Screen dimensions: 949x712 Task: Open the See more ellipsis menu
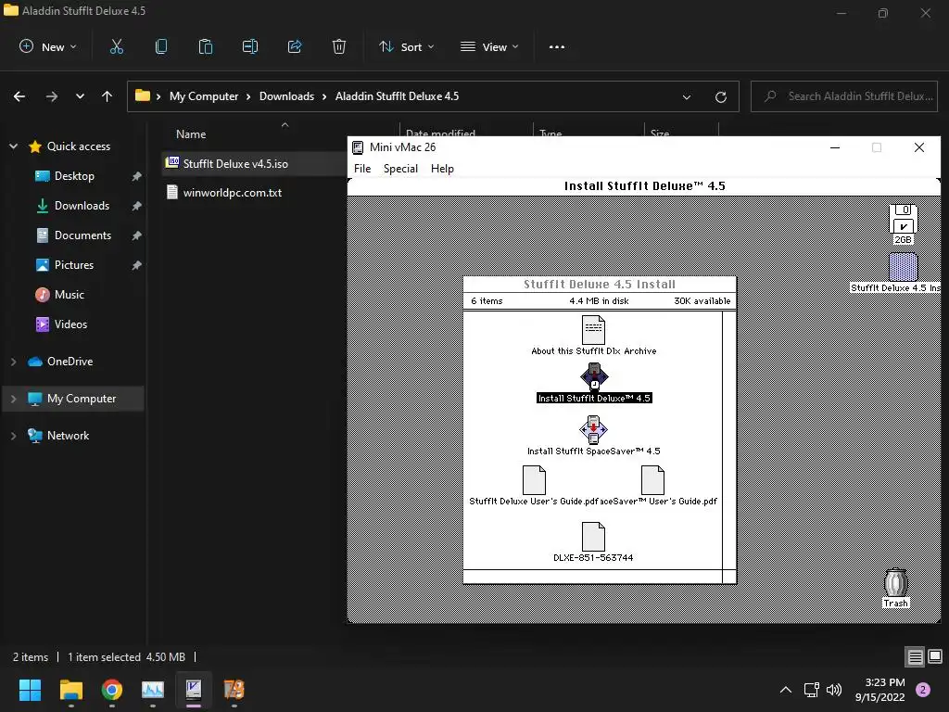tap(557, 46)
